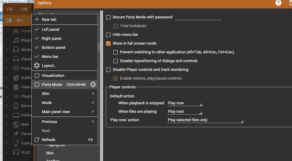Check Disable Player controls and track reordering
This screenshot has height=161, width=292.
point(108,70)
